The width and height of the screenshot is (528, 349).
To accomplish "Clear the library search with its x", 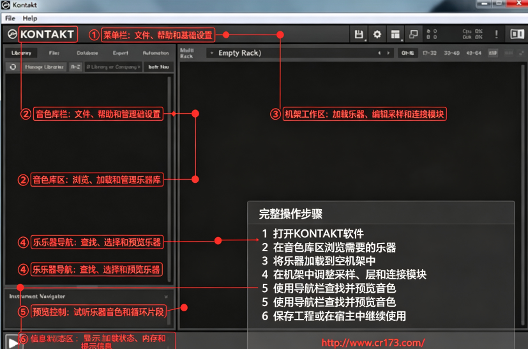I will tap(139, 66).
